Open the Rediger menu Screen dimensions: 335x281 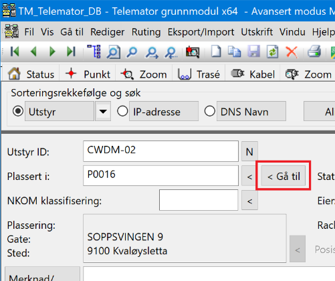click(x=108, y=32)
